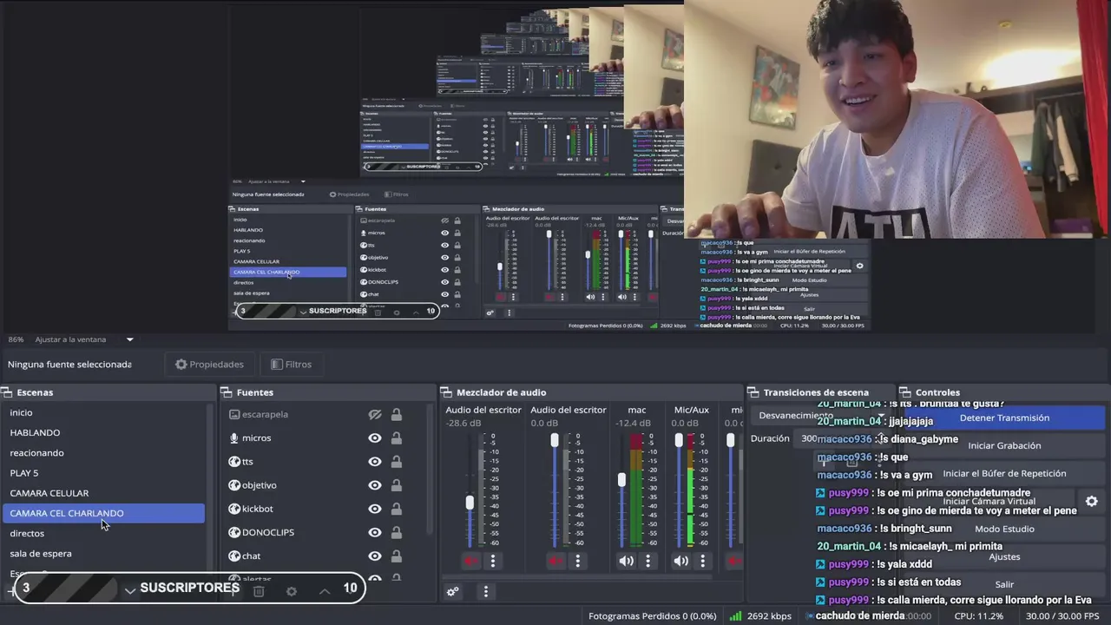Click the objetivo source name
This screenshot has width=1111, height=625.
pyautogui.click(x=260, y=485)
